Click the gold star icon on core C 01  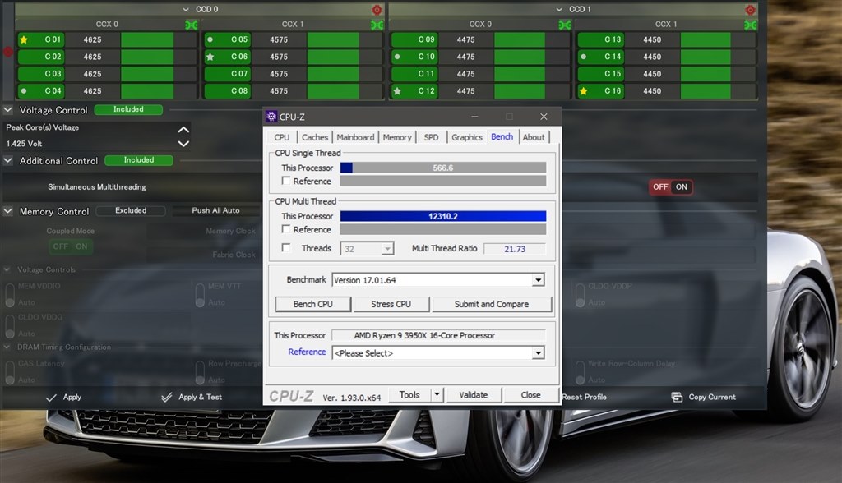pyautogui.click(x=24, y=39)
